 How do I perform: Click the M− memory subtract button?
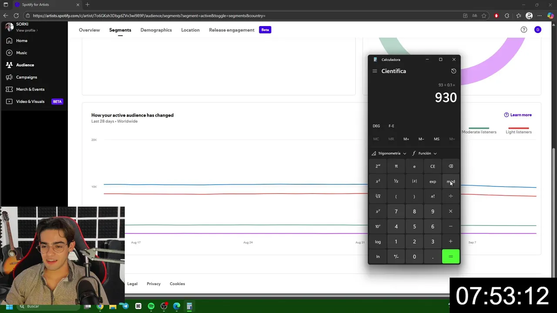(421, 139)
